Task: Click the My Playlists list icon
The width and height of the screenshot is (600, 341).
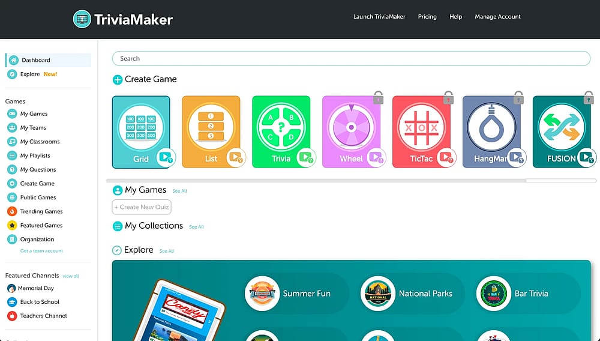Action: coord(12,155)
